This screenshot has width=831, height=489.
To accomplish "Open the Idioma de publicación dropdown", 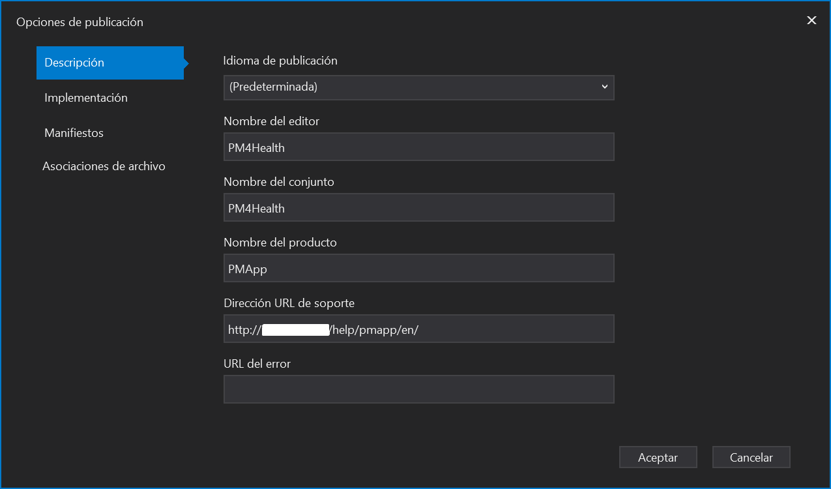I will 419,87.
